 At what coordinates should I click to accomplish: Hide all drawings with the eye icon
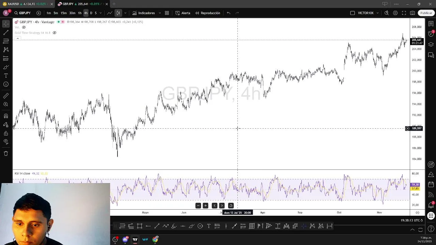click(6, 142)
